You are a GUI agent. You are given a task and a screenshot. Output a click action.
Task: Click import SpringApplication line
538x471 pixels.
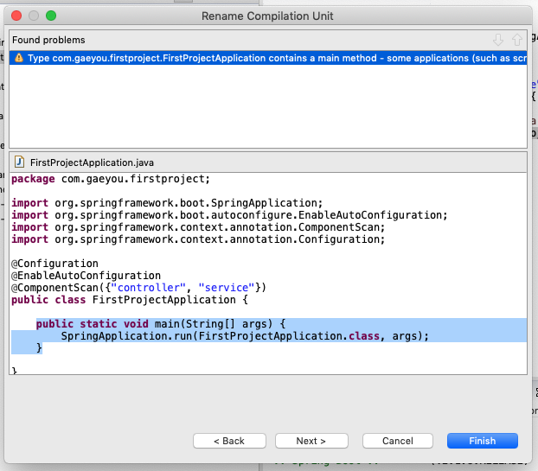tap(167, 203)
